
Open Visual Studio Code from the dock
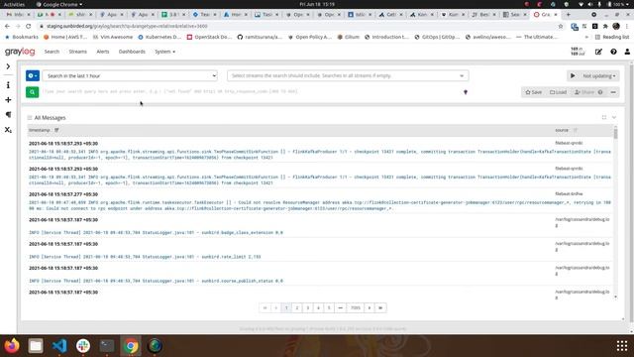[x=59, y=346]
